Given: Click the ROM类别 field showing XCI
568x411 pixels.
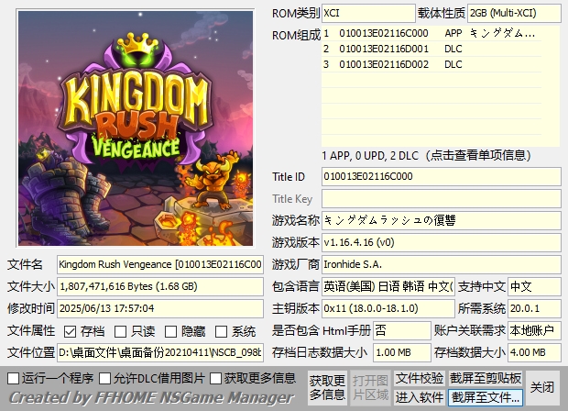Looking at the screenshot, I should (x=368, y=14).
